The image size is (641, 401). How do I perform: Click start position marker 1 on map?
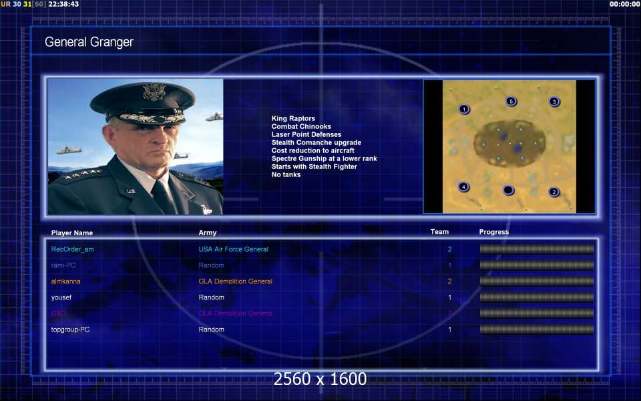click(464, 109)
